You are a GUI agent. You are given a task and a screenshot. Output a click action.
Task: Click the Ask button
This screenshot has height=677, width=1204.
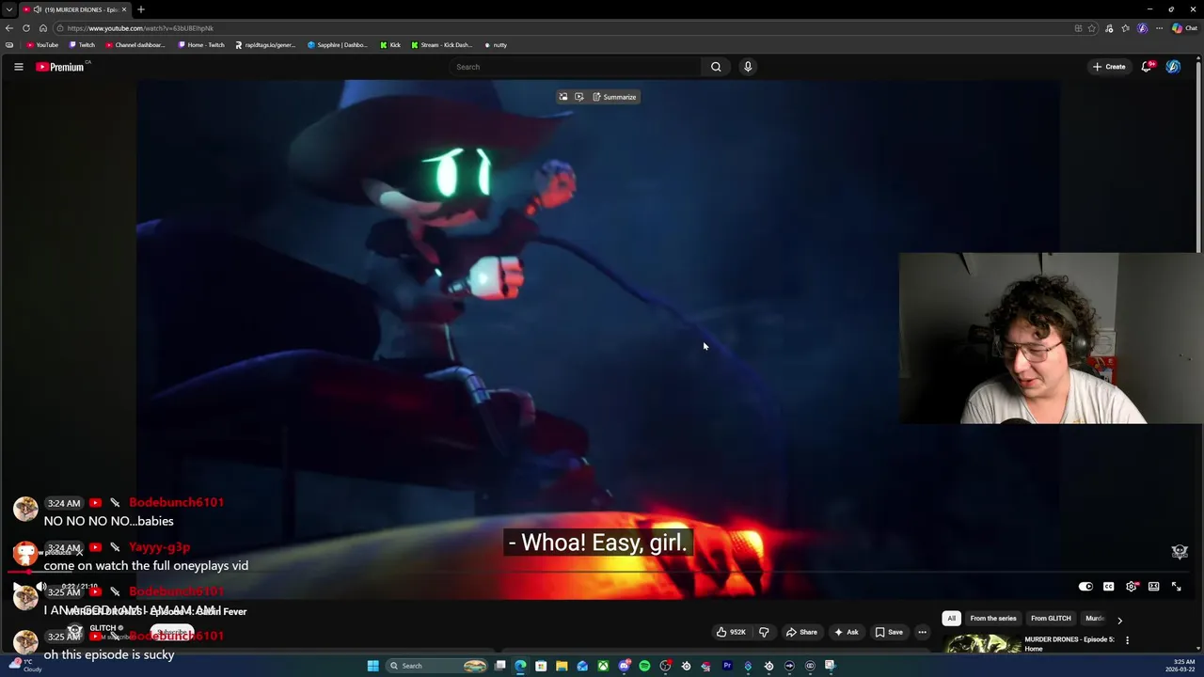click(846, 632)
